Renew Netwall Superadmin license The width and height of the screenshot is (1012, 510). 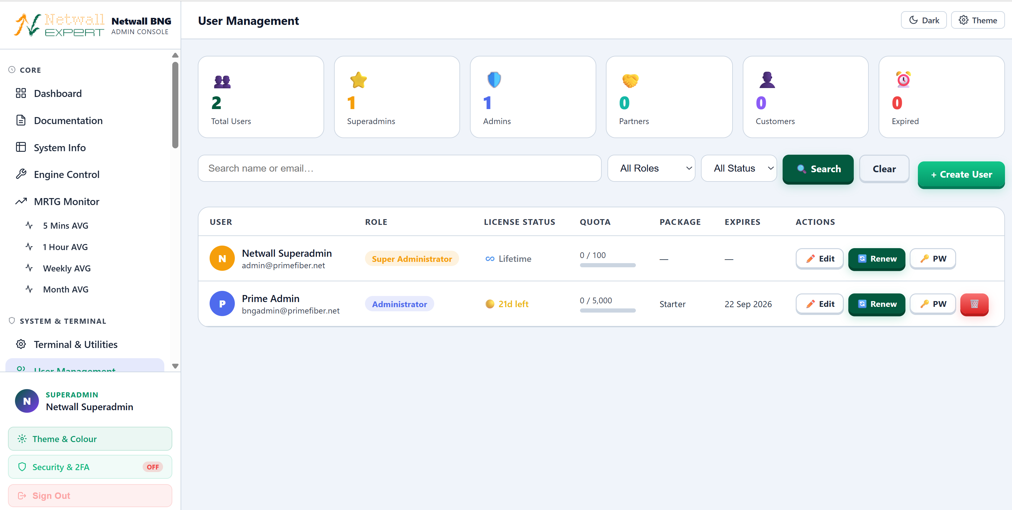876,259
